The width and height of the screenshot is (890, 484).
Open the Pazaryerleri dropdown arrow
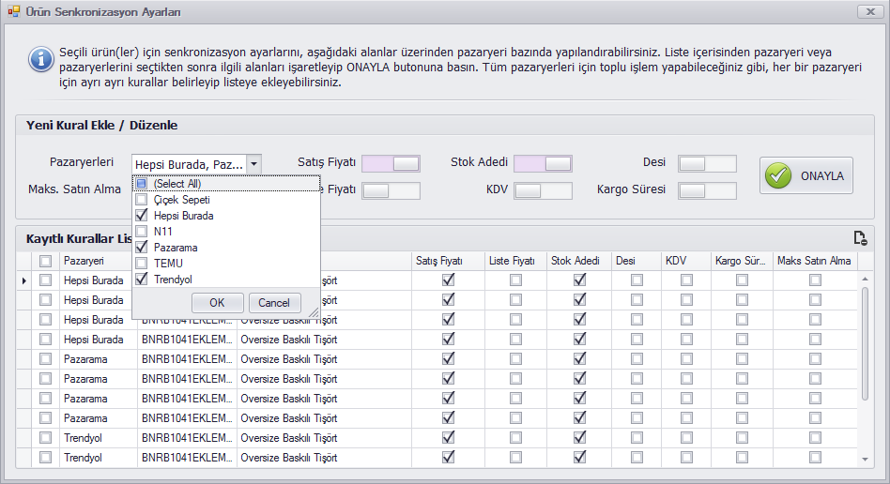coord(253,164)
